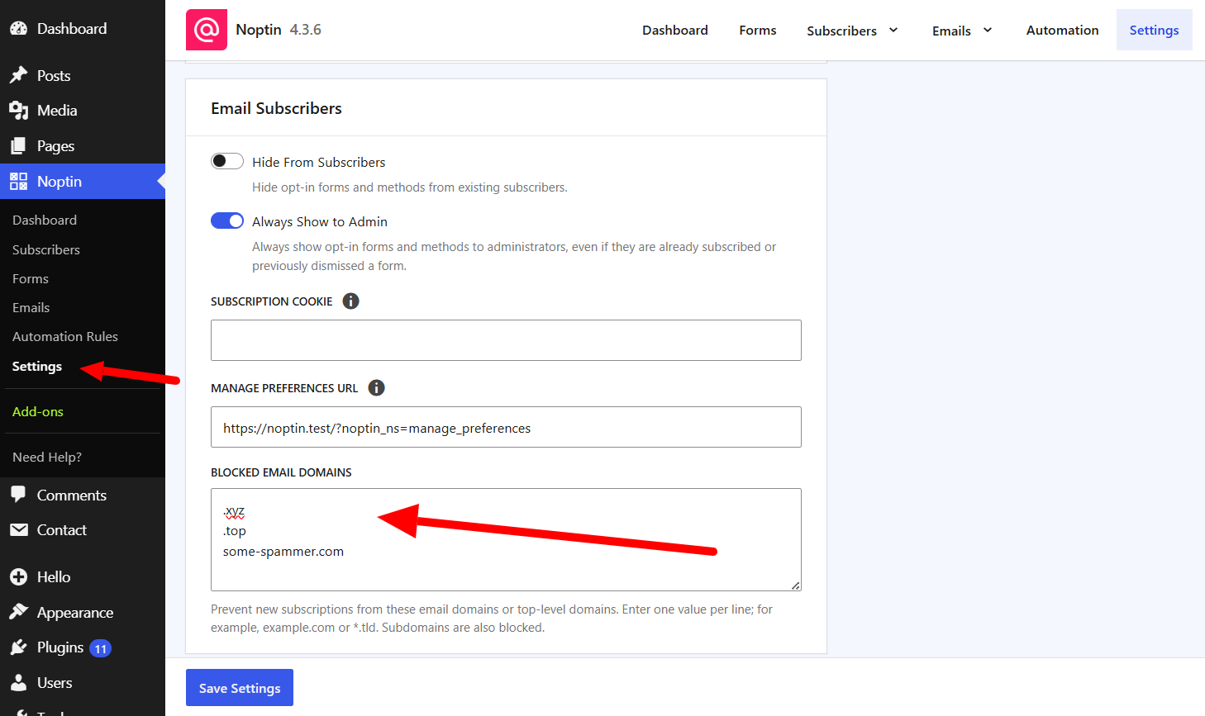This screenshot has width=1205, height=716.
Task: Click the Plugins update count badge
Action: [100, 648]
